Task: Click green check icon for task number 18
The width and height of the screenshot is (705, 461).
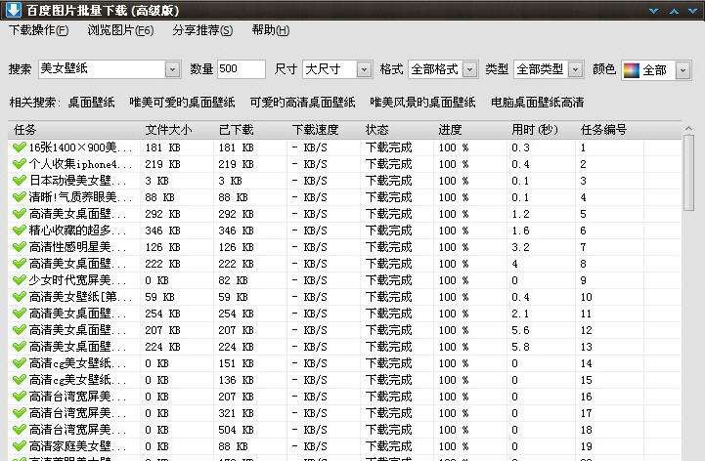Action: coord(19,430)
